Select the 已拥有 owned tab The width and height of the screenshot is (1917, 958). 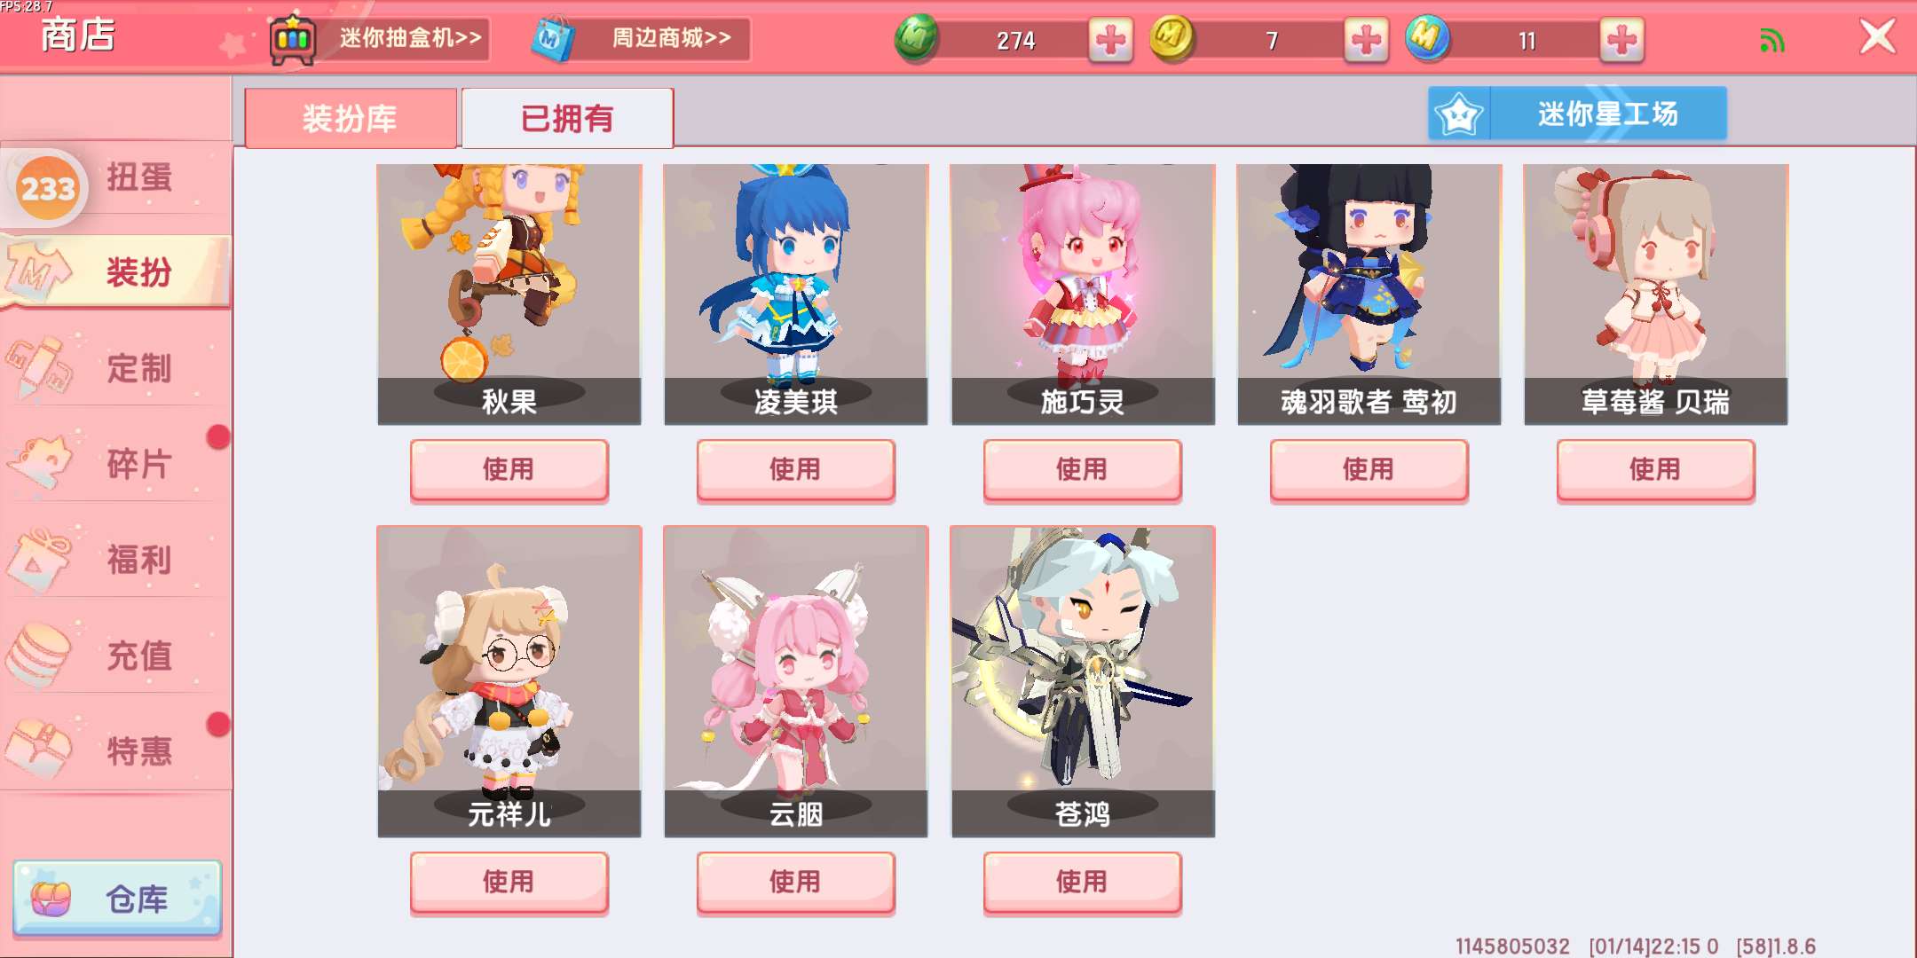567,118
